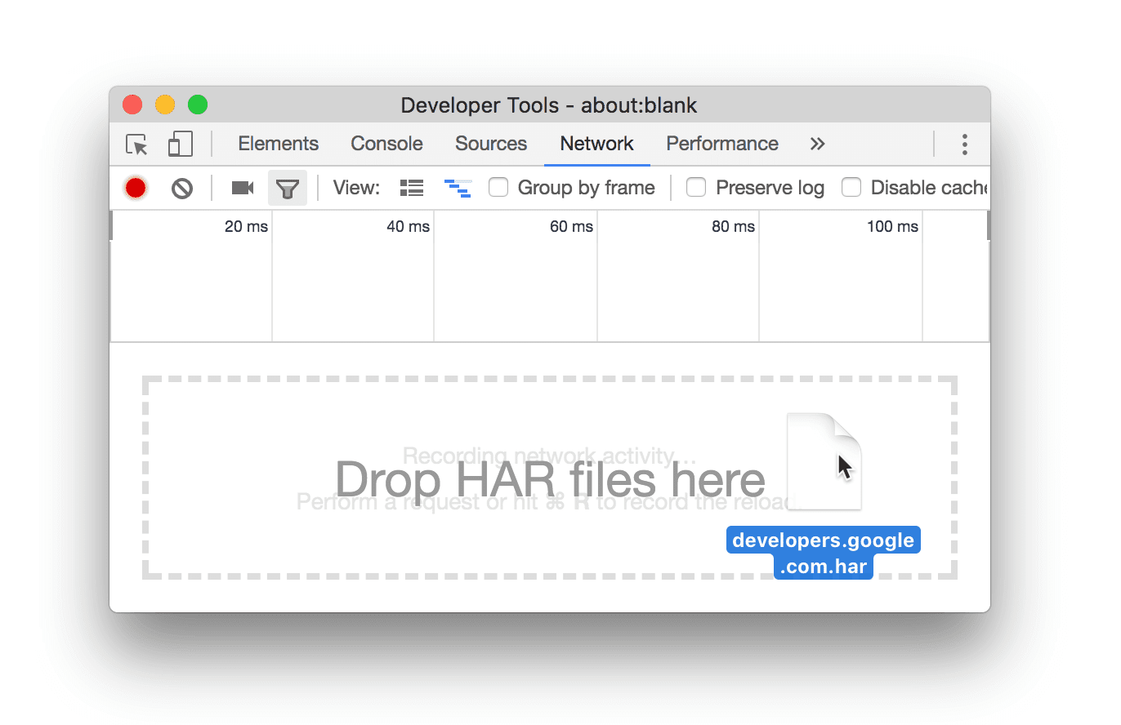This screenshot has width=1121, height=725.
Task: Expand hidden tabs with the chevron
Action: point(817,144)
